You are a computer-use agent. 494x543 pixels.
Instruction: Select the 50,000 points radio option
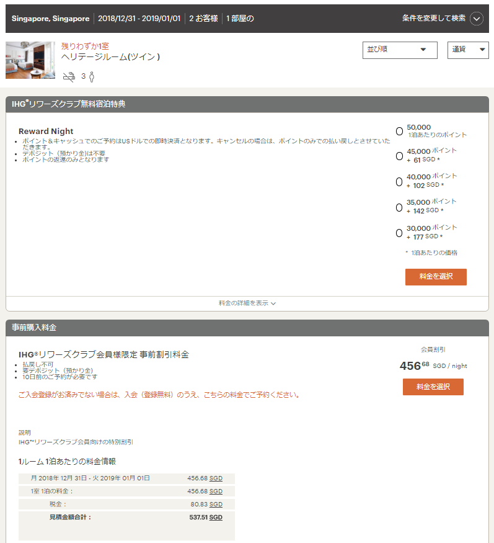click(x=399, y=131)
